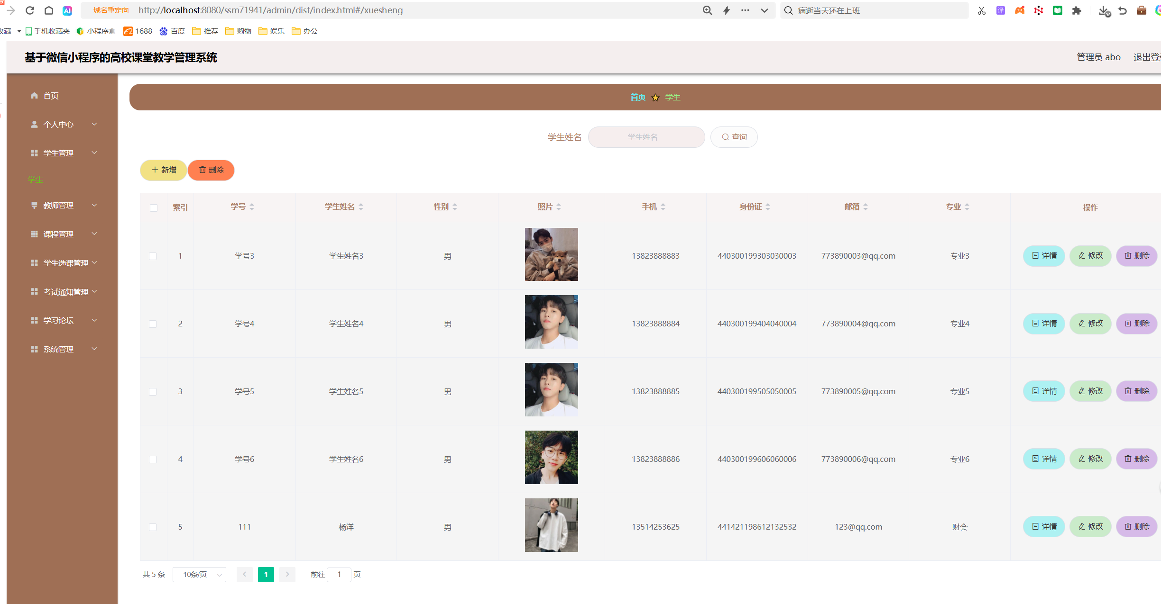Check the checkbox for student 学号3
The width and height of the screenshot is (1161, 604).
coord(153,256)
